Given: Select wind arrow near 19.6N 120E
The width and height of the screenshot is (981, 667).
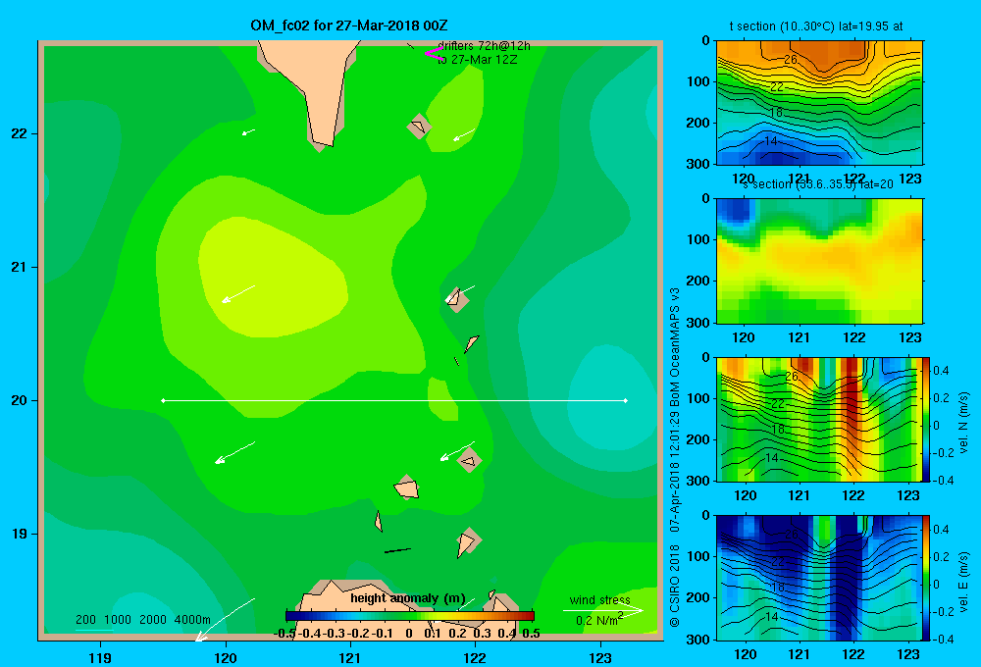Looking at the screenshot, I should [x=234, y=452].
